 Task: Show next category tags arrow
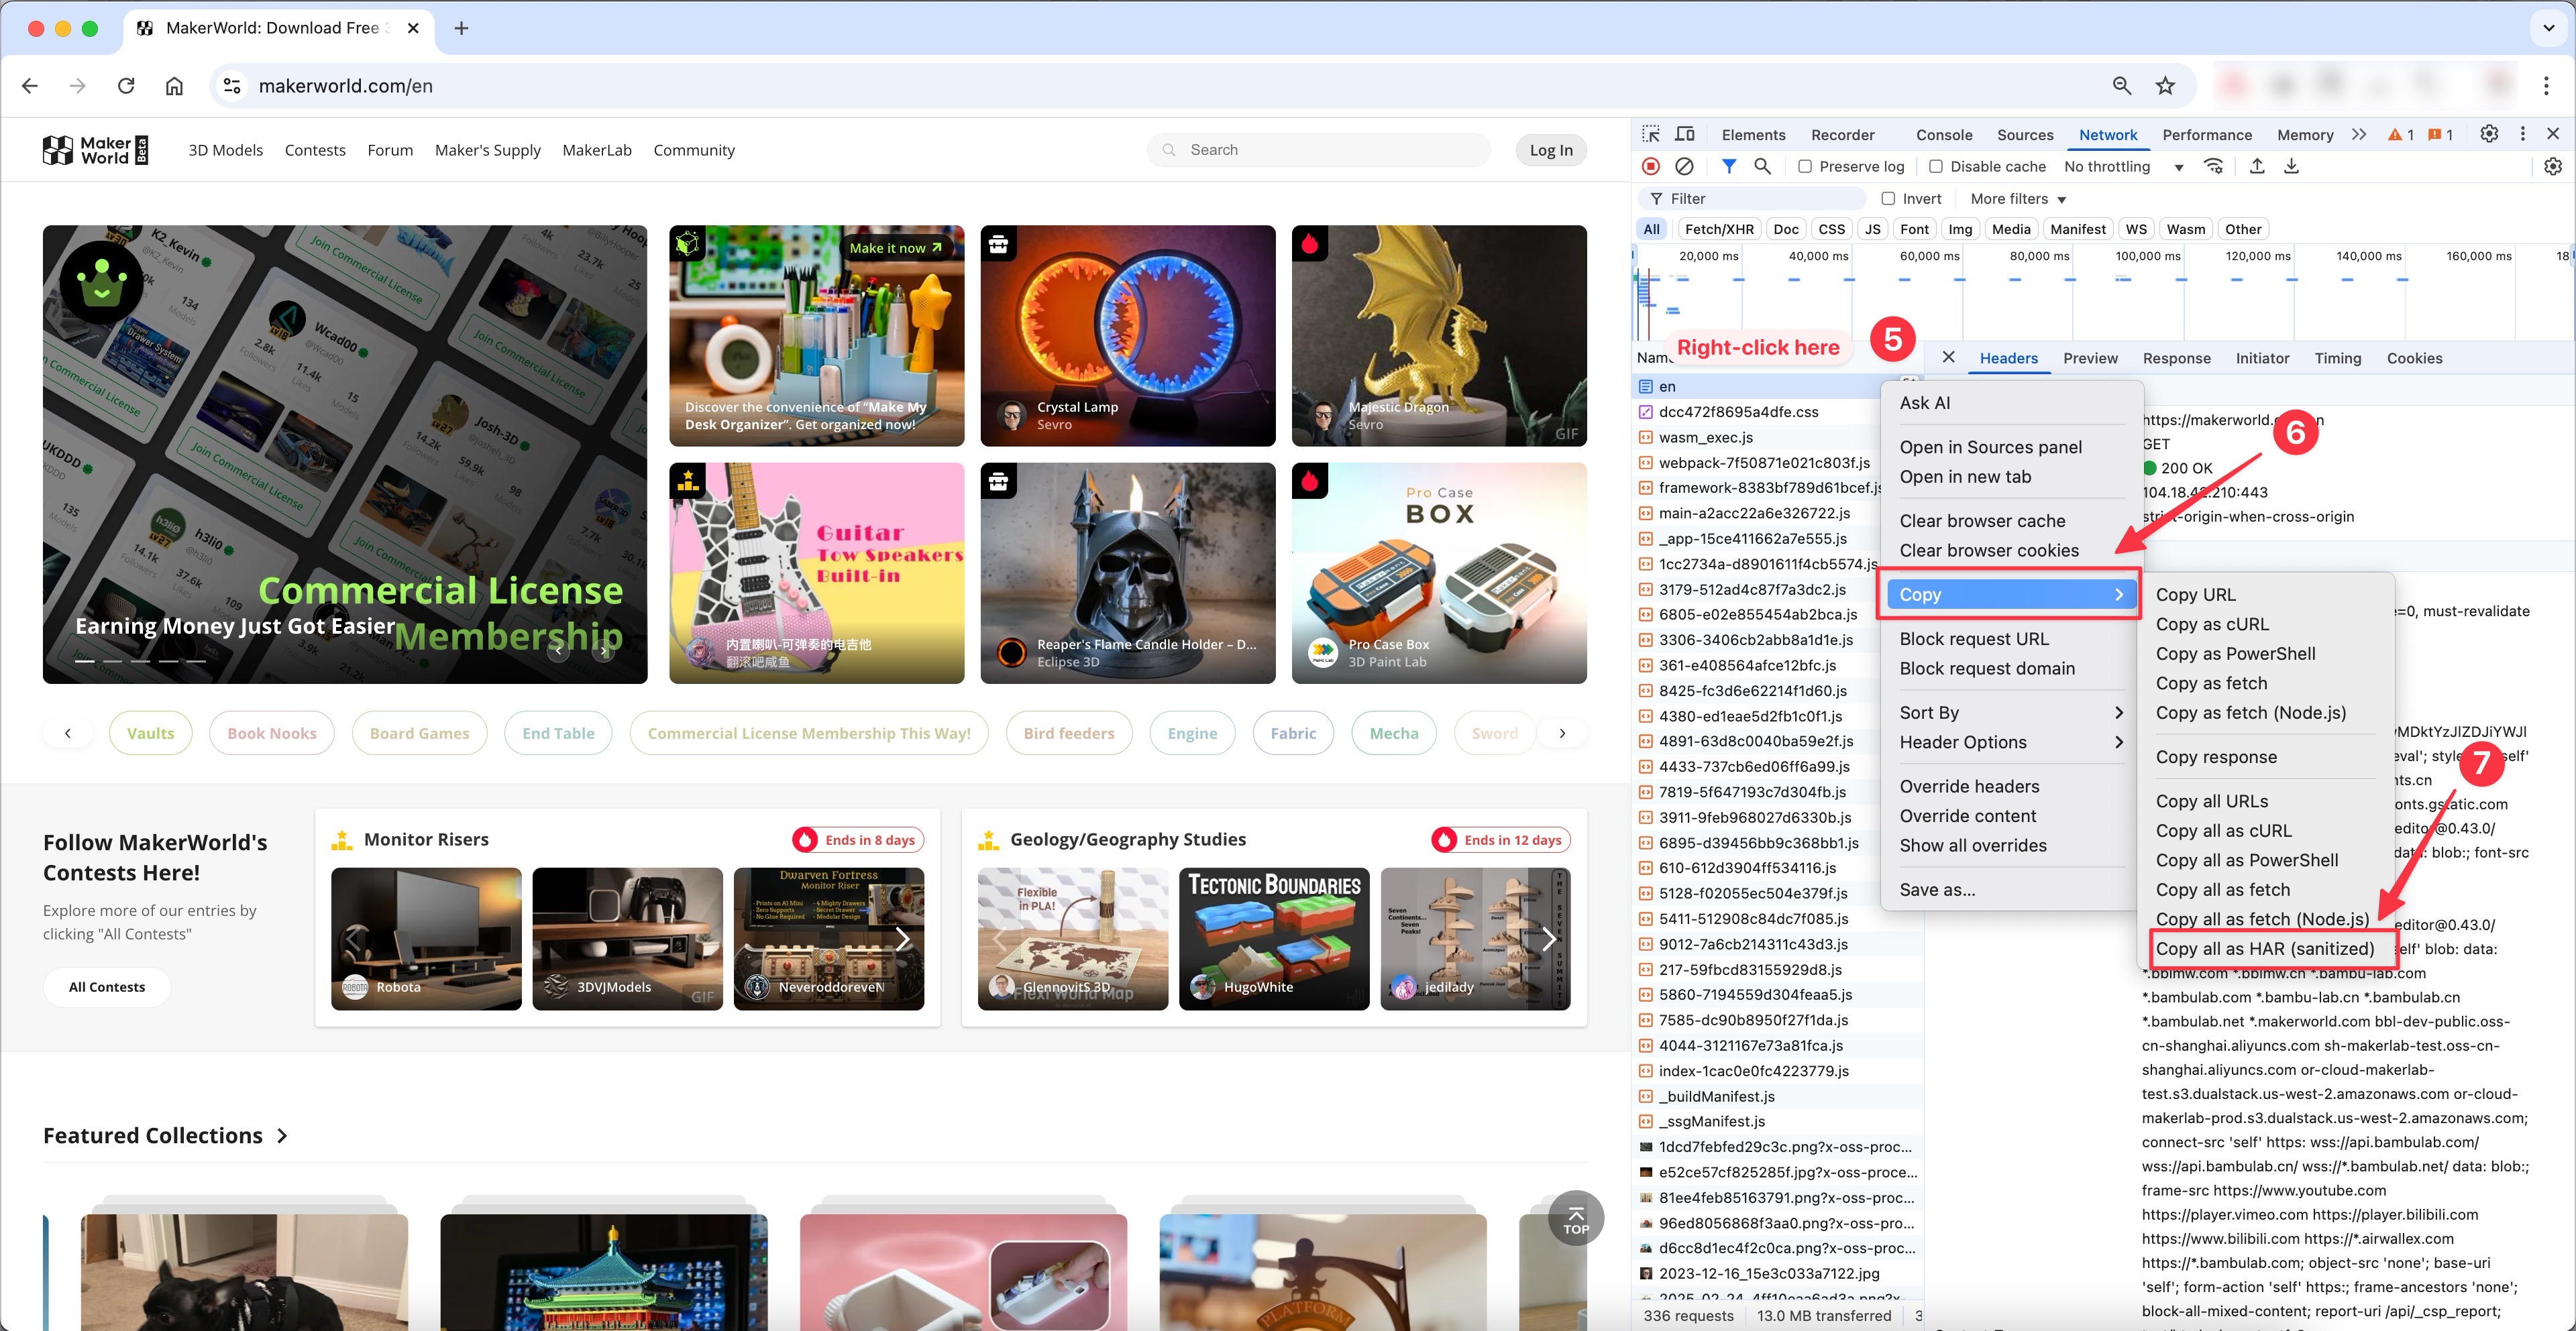click(1562, 734)
